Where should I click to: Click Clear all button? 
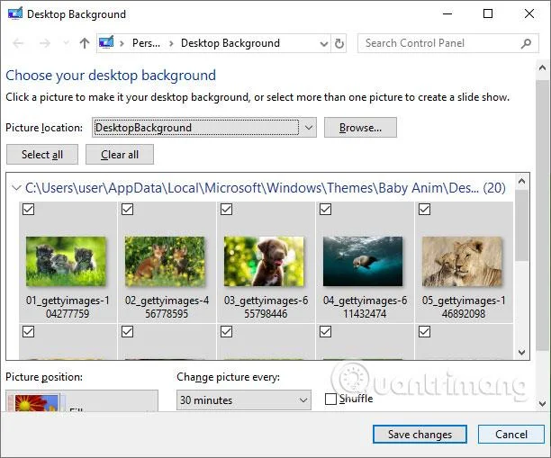click(x=120, y=155)
